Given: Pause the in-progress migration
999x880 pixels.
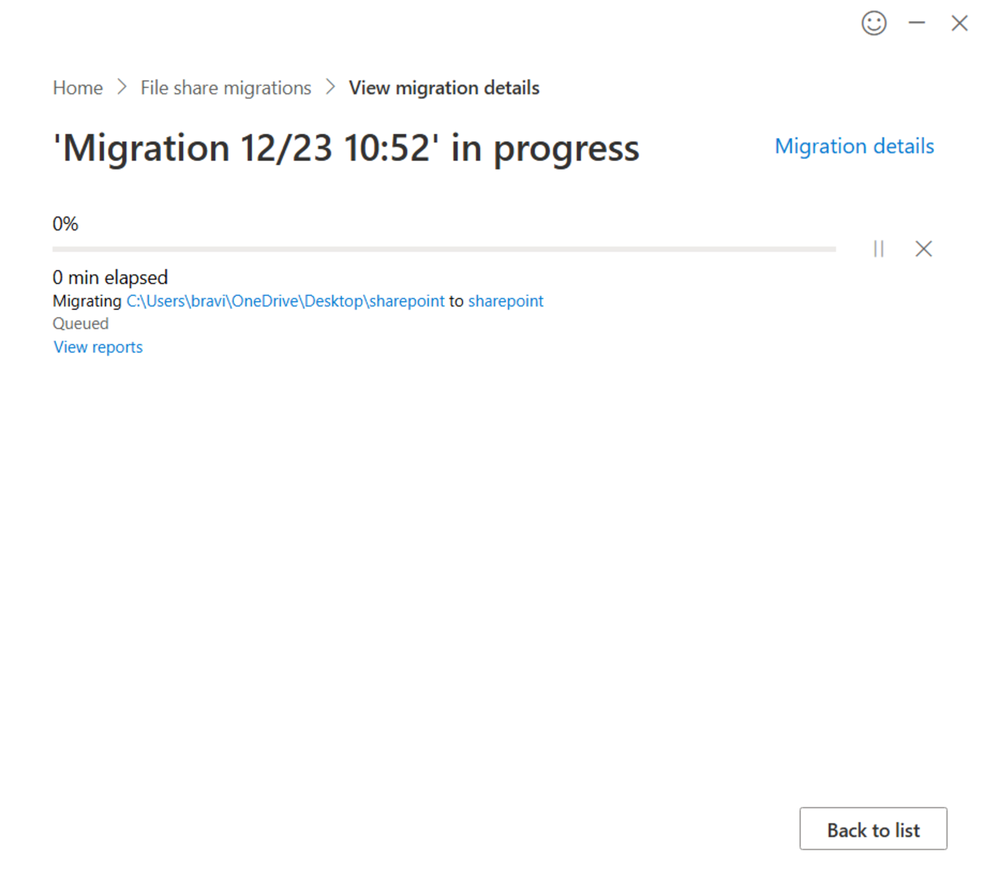Looking at the screenshot, I should click(x=879, y=249).
